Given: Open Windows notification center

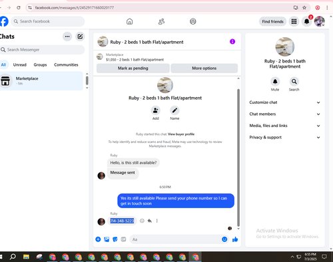Looking at the screenshot, I should tap(324, 257).
